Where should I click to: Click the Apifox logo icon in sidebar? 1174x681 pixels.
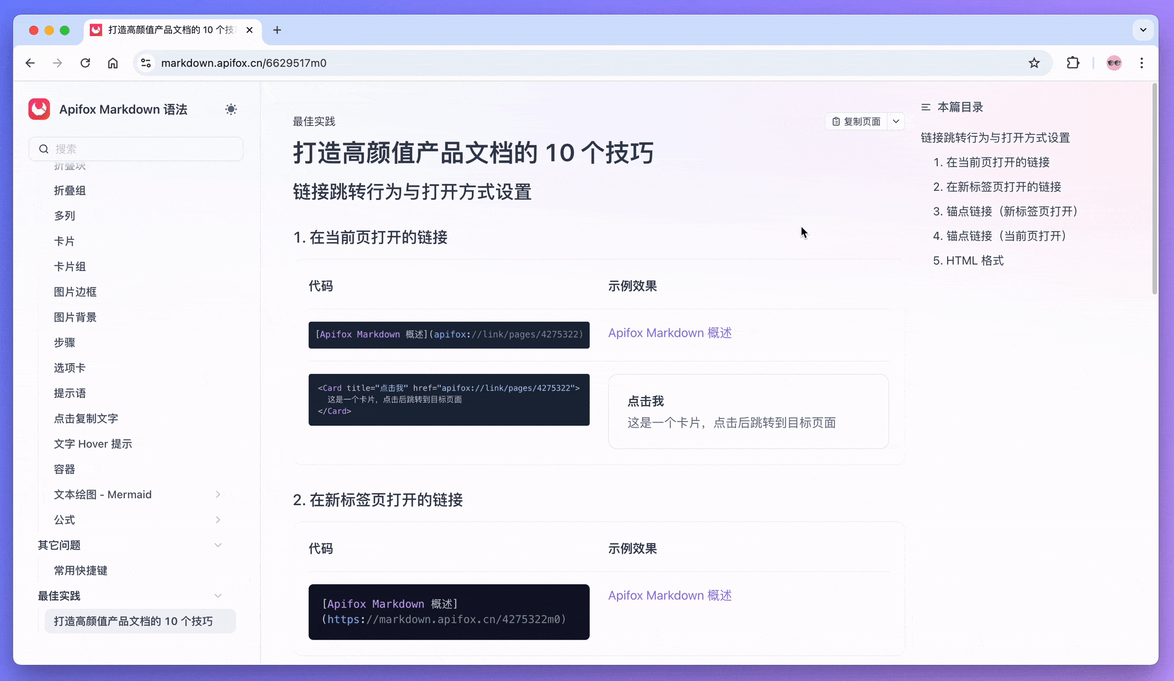pos(40,109)
